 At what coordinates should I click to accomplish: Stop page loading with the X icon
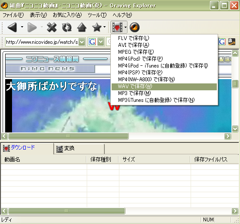coord(52,27)
